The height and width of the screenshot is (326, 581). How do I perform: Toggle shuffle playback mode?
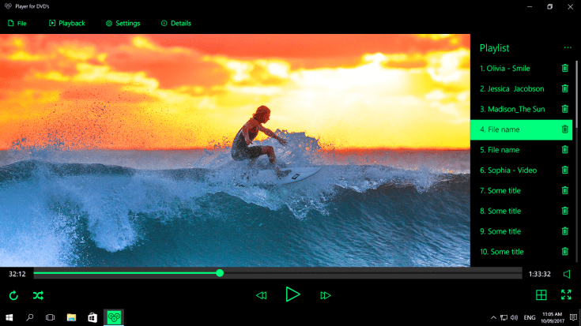tap(38, 296)
